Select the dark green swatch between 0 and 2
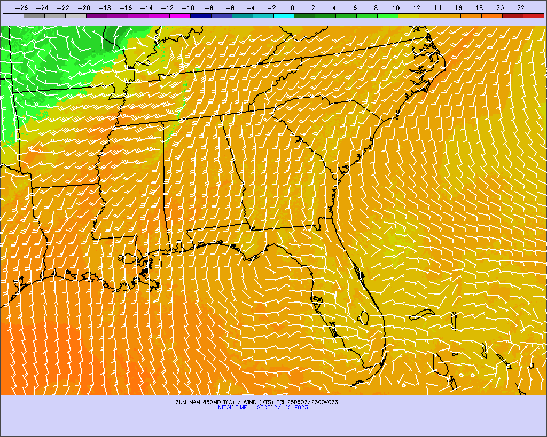The image size is (547, 437). [x=304, y=15]
